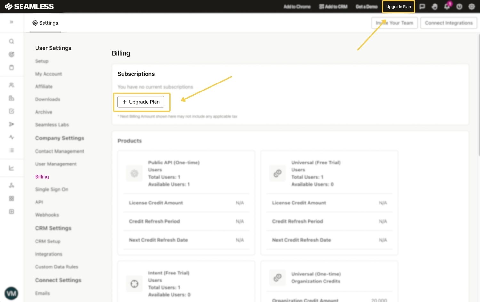Open the notifications bell icon
Screen dimensions: 480x302
[x=447, y=6]
